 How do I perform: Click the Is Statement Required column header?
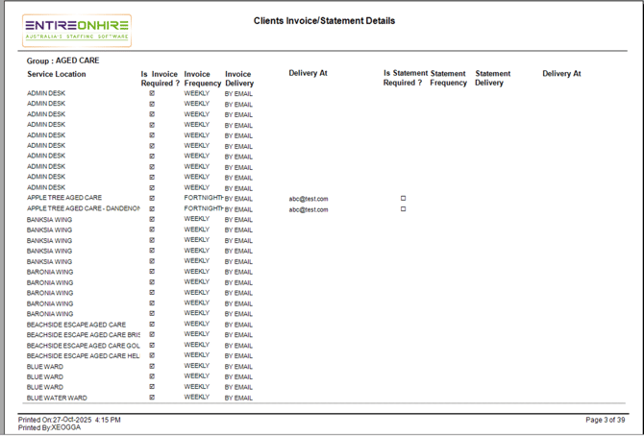click(405, 78)
